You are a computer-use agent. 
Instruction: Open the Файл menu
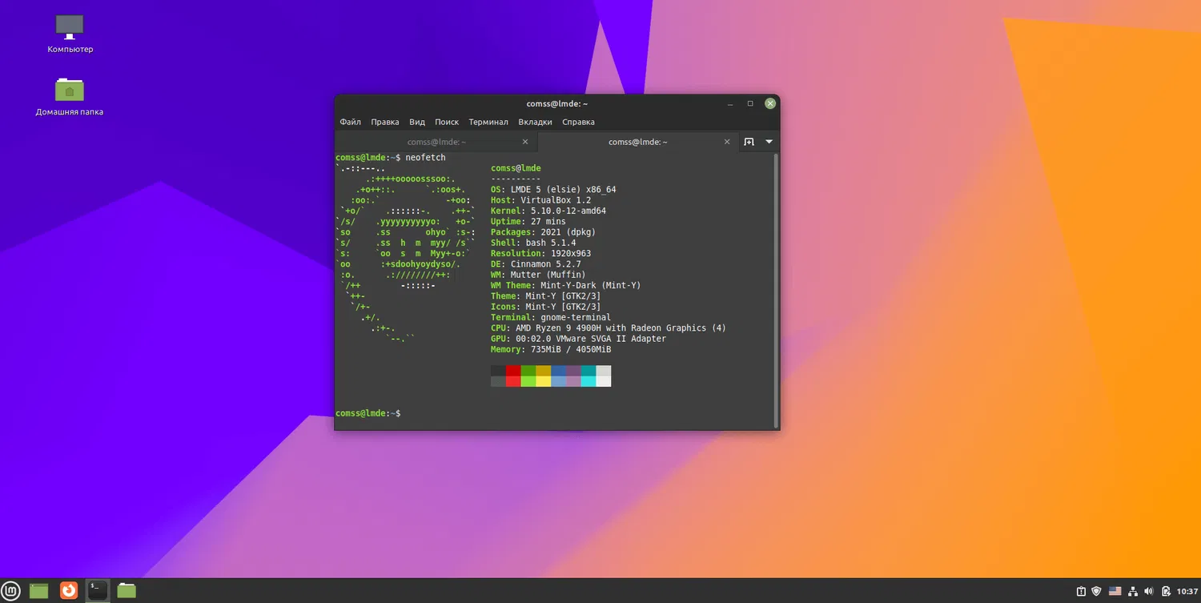click(350, 123)
